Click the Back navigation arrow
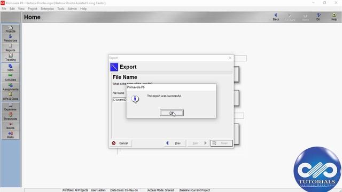342x192 pixels. point(276,17)
